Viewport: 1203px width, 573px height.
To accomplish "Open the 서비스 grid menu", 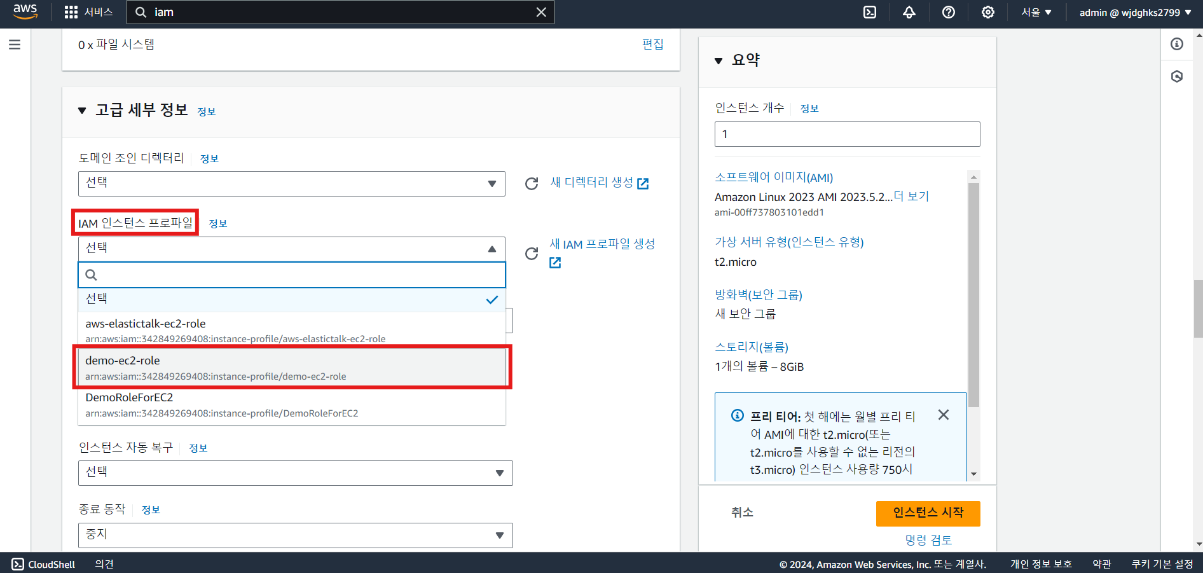I will click(88, 12).
